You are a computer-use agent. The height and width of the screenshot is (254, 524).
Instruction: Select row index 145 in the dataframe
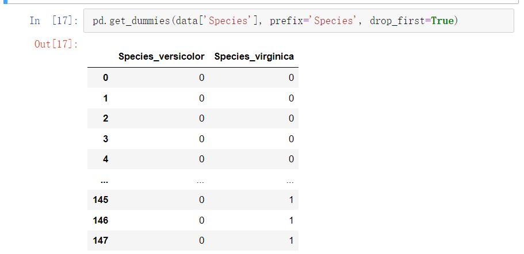pyautogui.click(x=100, y=200)
